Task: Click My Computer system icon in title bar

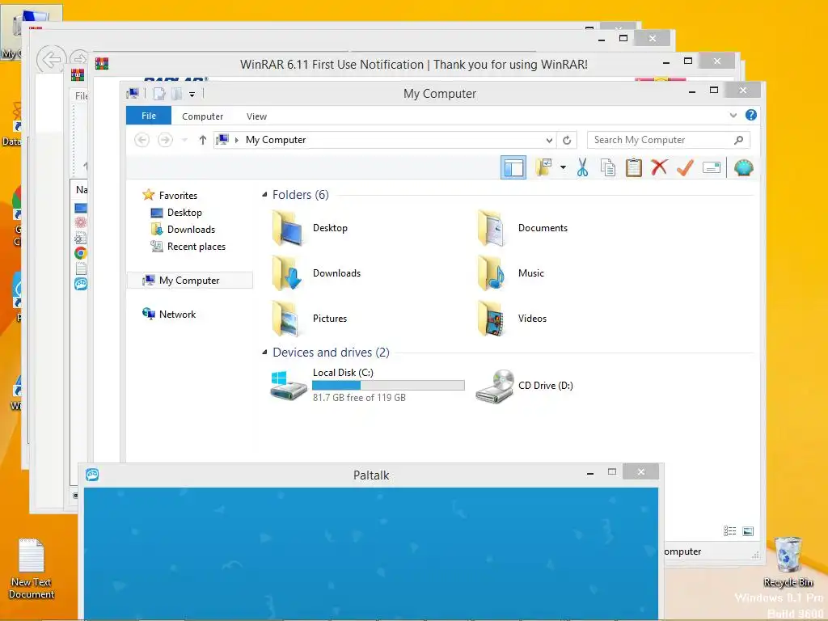Action: [133, 94]
